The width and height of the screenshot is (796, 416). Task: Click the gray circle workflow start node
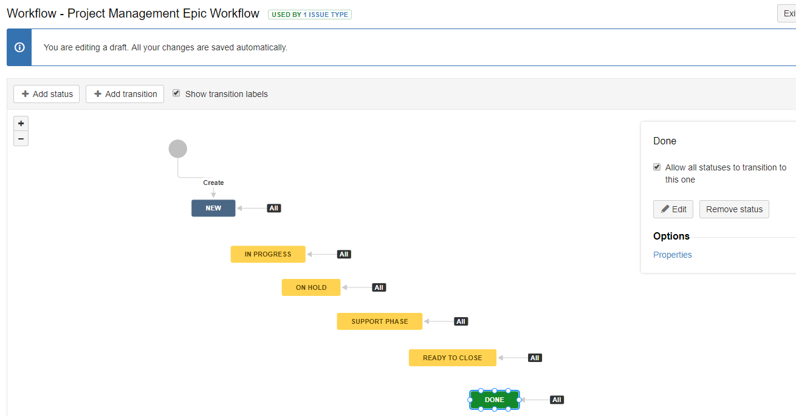(x=177, y=148)
